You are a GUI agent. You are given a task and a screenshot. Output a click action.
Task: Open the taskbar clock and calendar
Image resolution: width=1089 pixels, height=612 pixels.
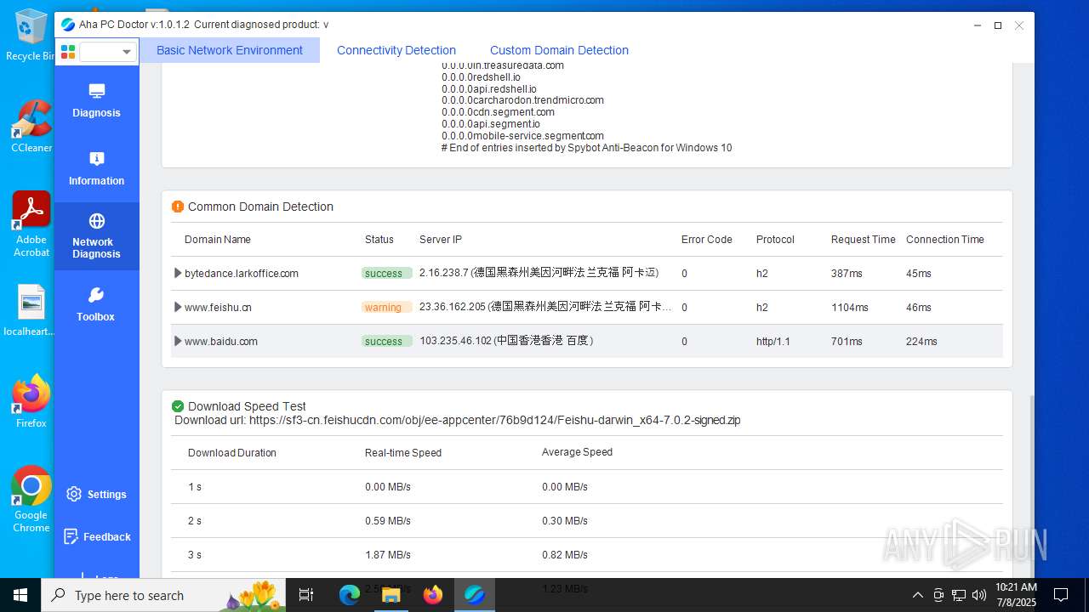[x=1016, y=595]
